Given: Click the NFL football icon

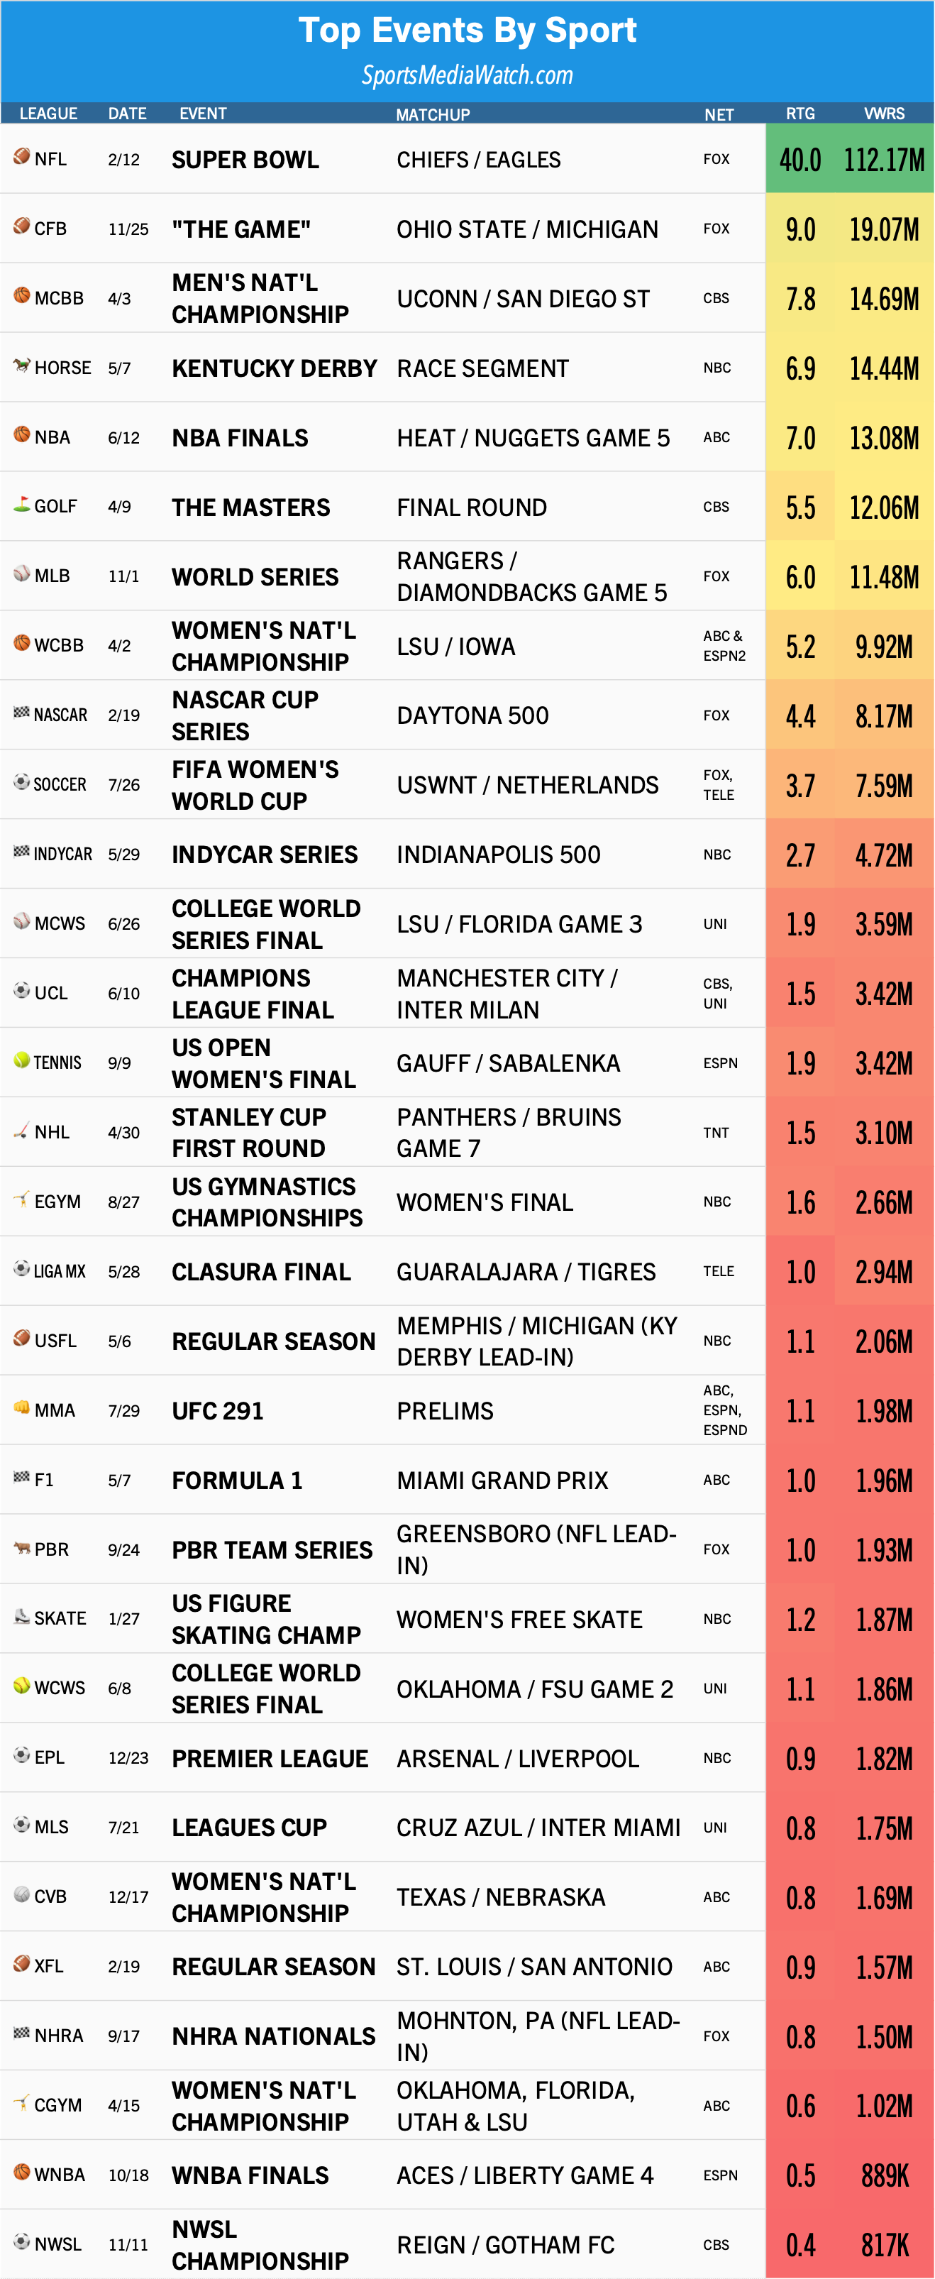Looking at the screenshot, I should (x=22, y=157).
